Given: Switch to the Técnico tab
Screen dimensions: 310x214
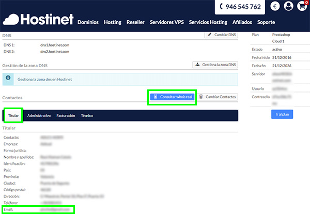Looking at the screenshot, I should pos(87,116).
